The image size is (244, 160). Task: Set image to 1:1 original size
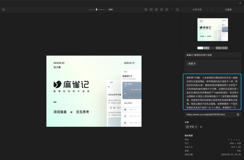tap(162, 9)
